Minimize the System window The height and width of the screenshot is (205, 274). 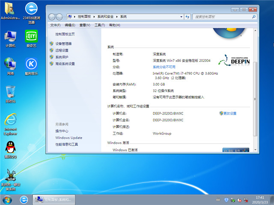pos(235,9)
